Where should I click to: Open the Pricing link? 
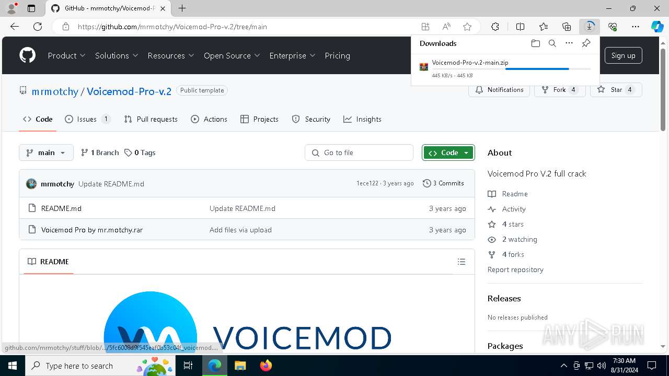[337, 55]
